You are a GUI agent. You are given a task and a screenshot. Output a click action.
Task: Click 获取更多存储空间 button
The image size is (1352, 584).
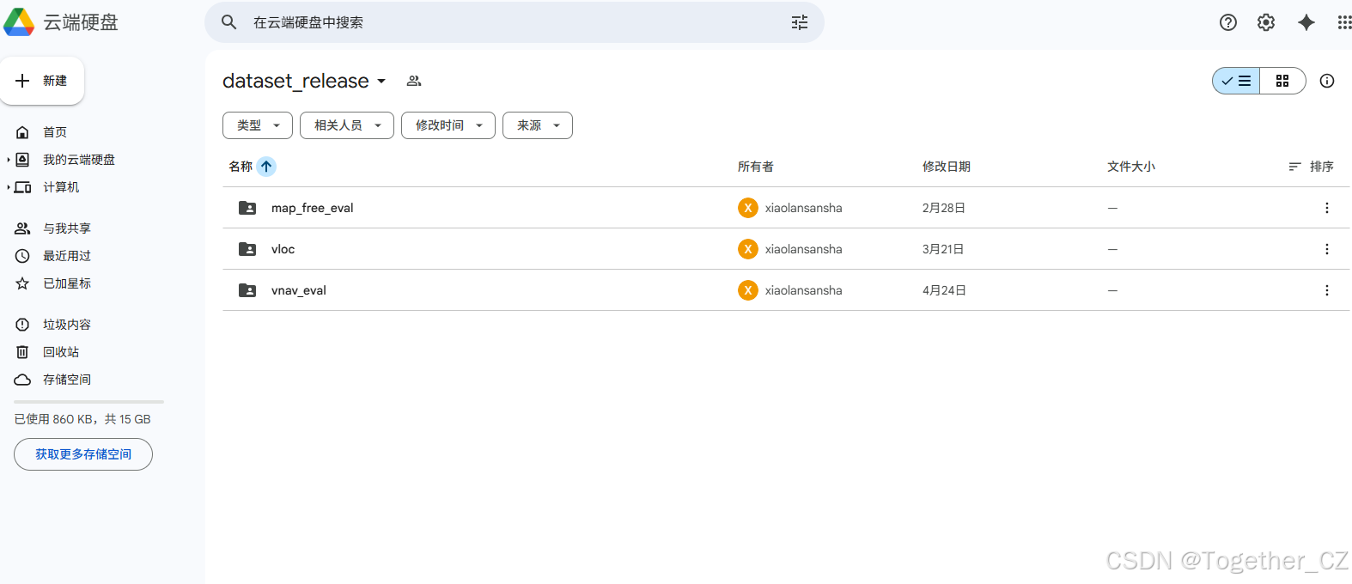83,454
